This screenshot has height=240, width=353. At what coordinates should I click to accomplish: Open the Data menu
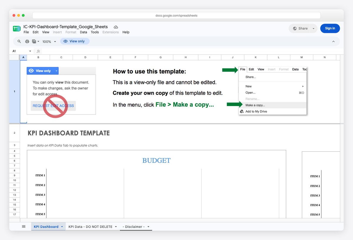pyautogui.click(x=84, y=32)
